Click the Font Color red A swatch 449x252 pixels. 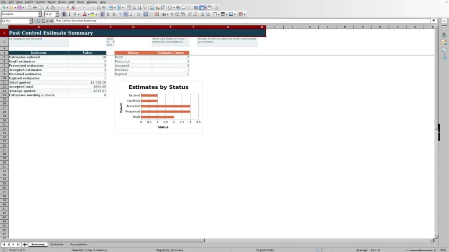click(85, 14)
